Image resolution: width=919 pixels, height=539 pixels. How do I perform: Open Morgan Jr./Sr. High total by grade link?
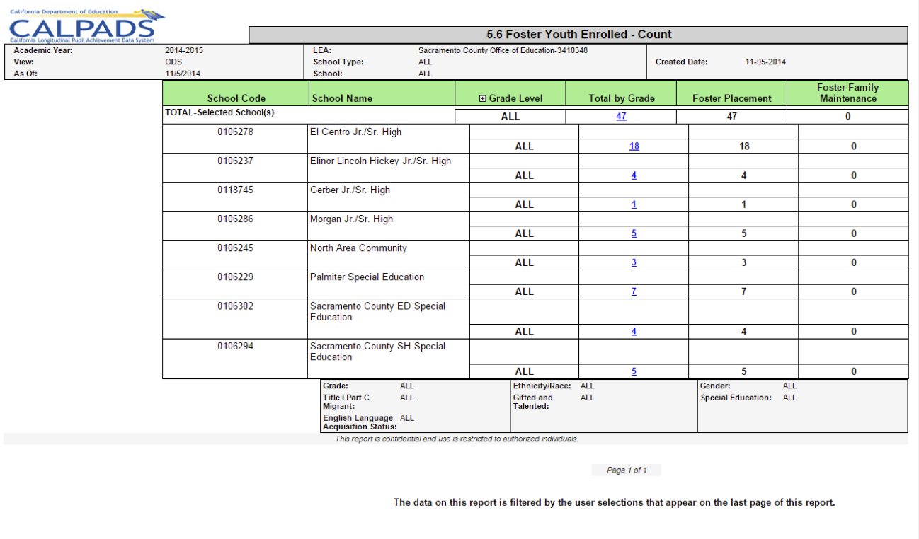pyautogui.click(x=634, y=233)
